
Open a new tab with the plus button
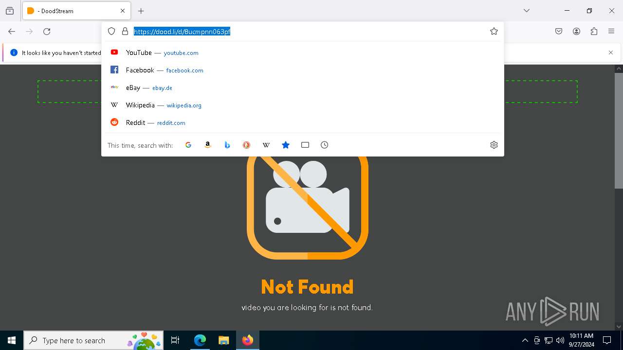[x=141, y=11]
